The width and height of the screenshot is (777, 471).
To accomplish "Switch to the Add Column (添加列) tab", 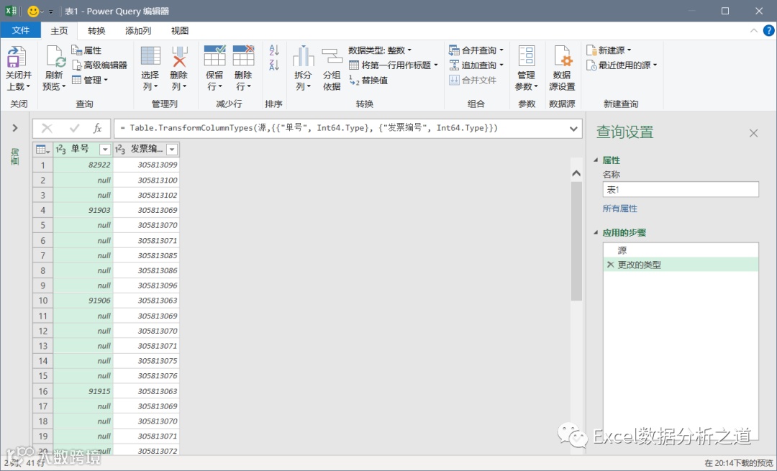I will click(138, 30).
